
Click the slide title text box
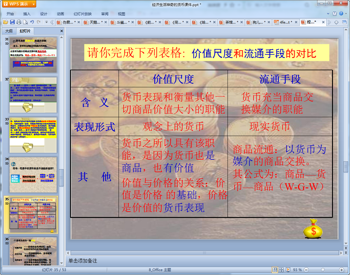pos(207,53)
